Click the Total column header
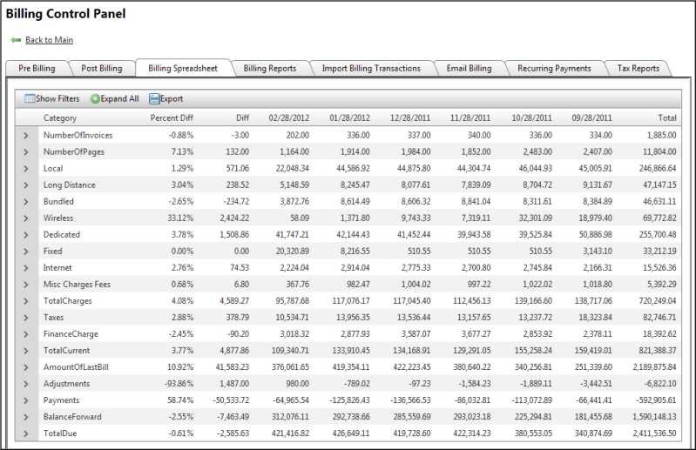 [x=667, y=118]
